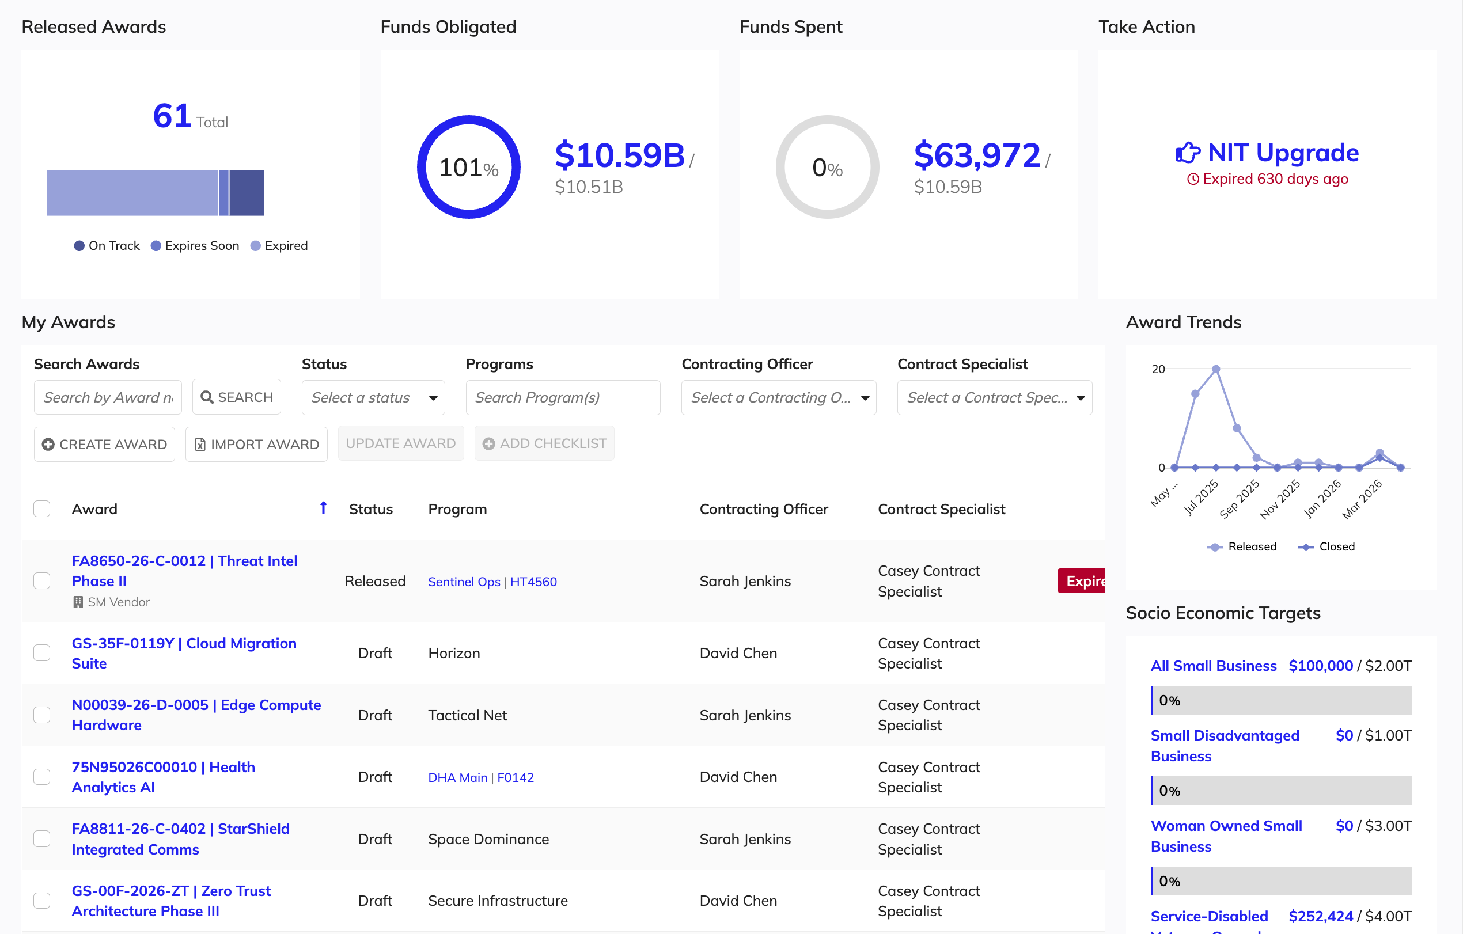
Task: Click the plus icon on ADD CHECKLIST
Action: pos(488,444)
